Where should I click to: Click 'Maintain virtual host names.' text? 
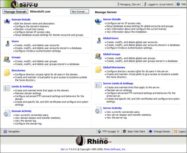click(x=30, y=29)
